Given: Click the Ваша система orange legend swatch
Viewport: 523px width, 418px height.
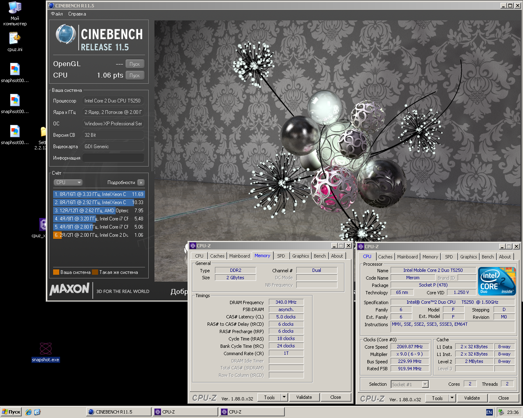Looking at the screenshot, I should click(x=56, y=272).
